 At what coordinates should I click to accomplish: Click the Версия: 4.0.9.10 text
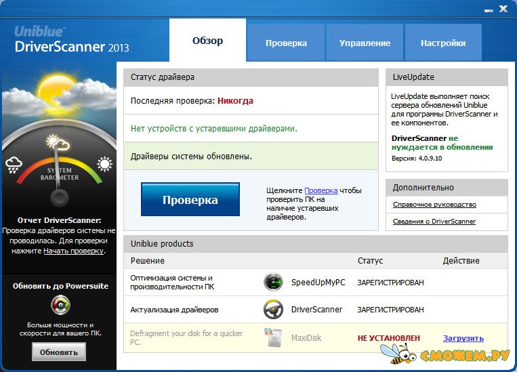click(x=417, y=159)
